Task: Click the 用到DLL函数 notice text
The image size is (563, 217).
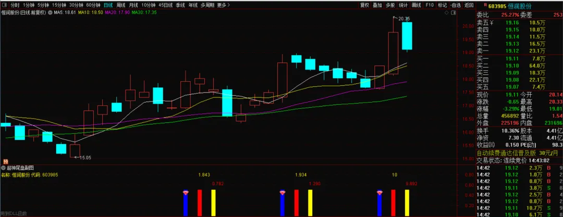Action: 13,214
